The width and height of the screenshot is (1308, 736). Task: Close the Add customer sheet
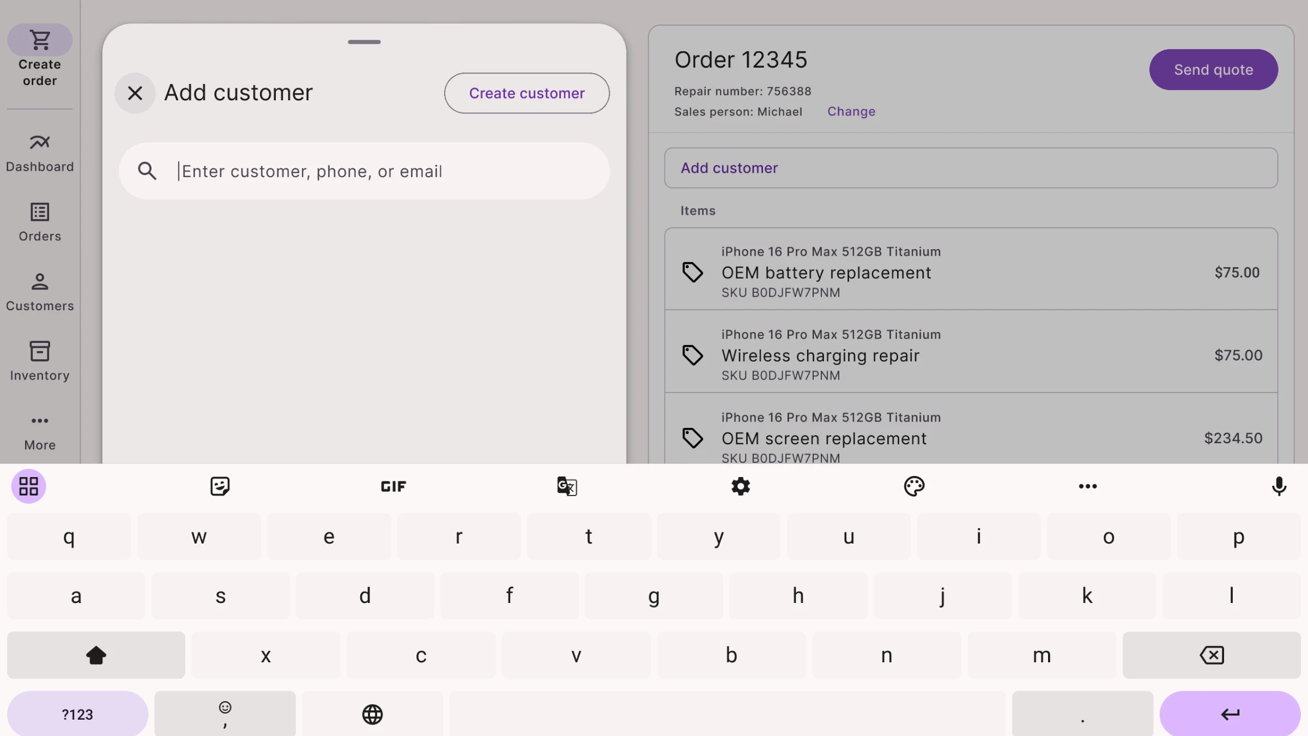[135, 93]
